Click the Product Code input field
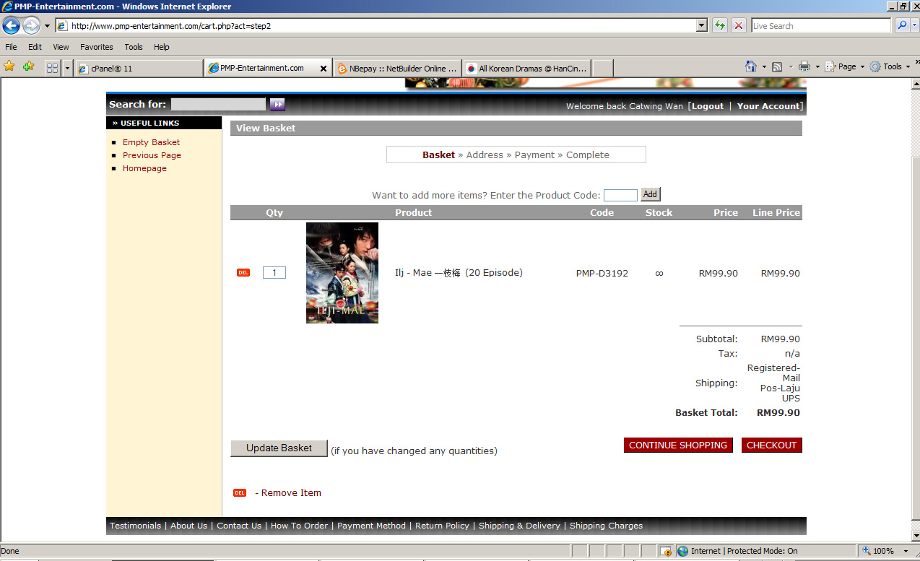 (x=620, y=195)
